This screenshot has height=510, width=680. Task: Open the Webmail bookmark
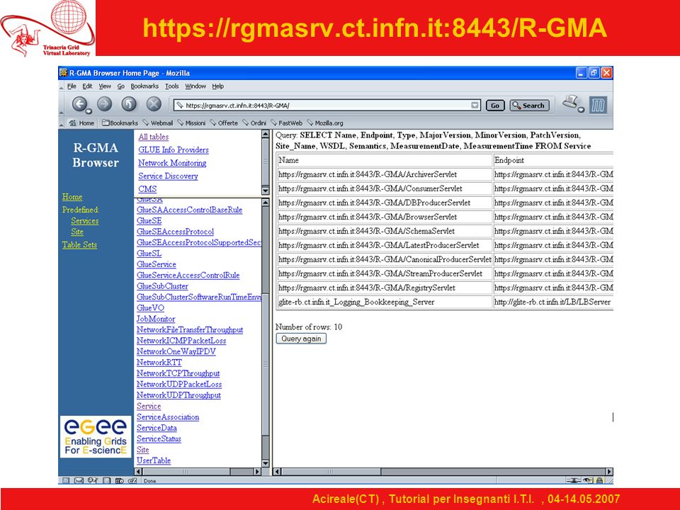point(157,123)
